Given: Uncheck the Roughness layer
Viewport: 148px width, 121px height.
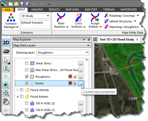Looking at the screenshot, I should pos(27,77).
